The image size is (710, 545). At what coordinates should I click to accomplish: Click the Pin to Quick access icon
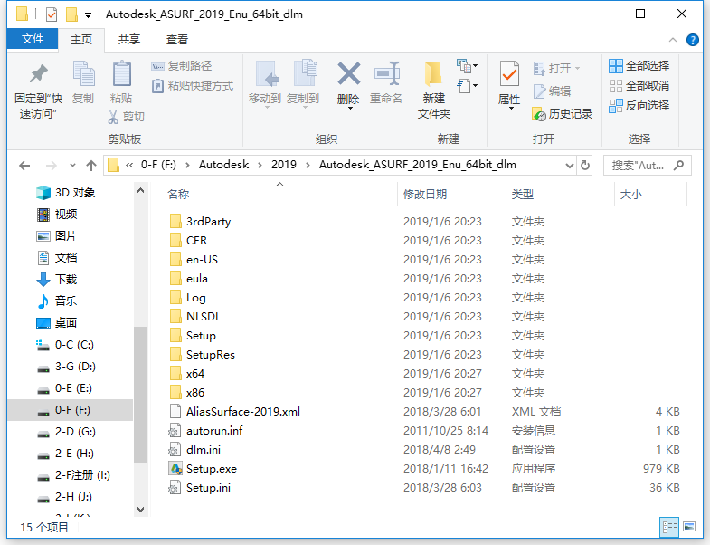click(39, 74)
